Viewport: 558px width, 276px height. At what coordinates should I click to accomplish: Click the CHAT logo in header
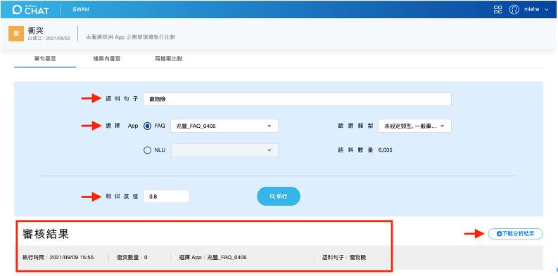coord(30,10)
